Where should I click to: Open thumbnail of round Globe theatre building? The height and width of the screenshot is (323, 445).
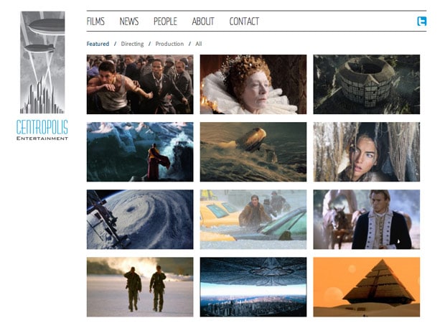[366, 84]
